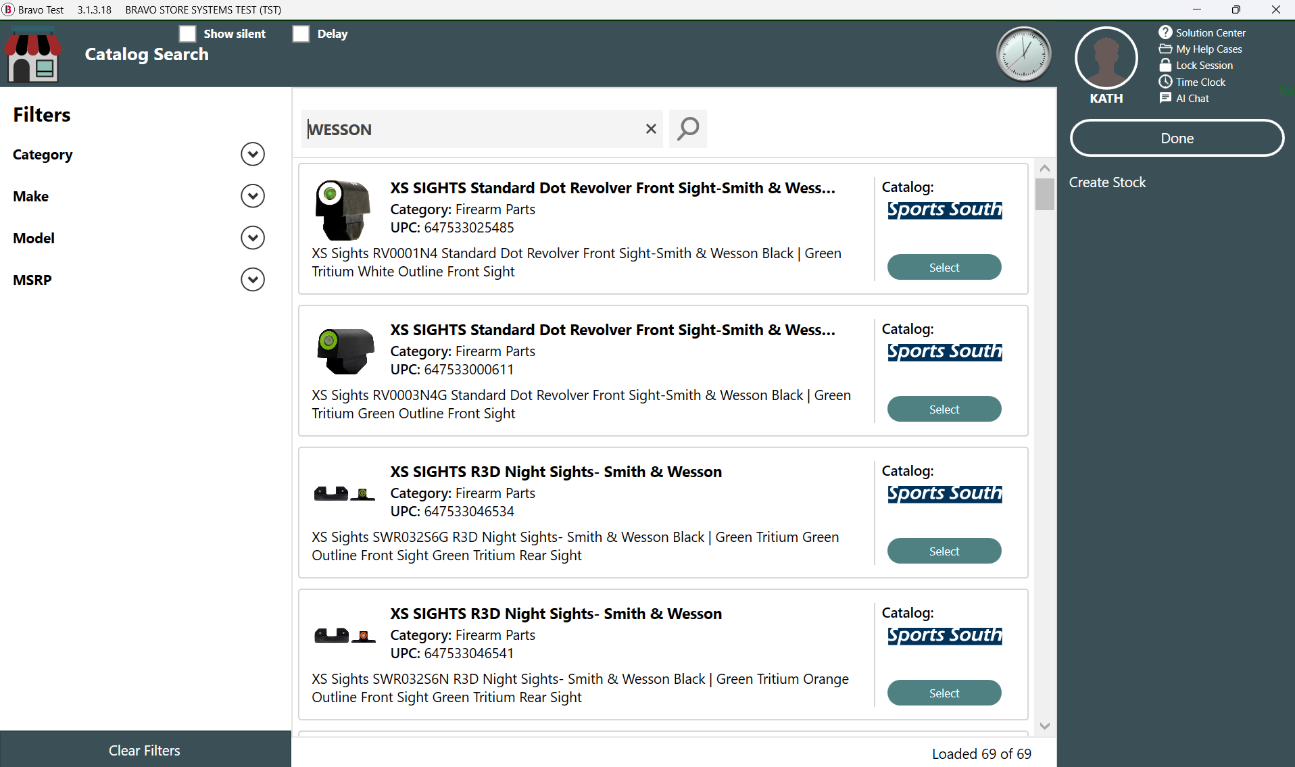Open Solution Center help icon
Screen dimensions: 1295x767
(1165, 32)
